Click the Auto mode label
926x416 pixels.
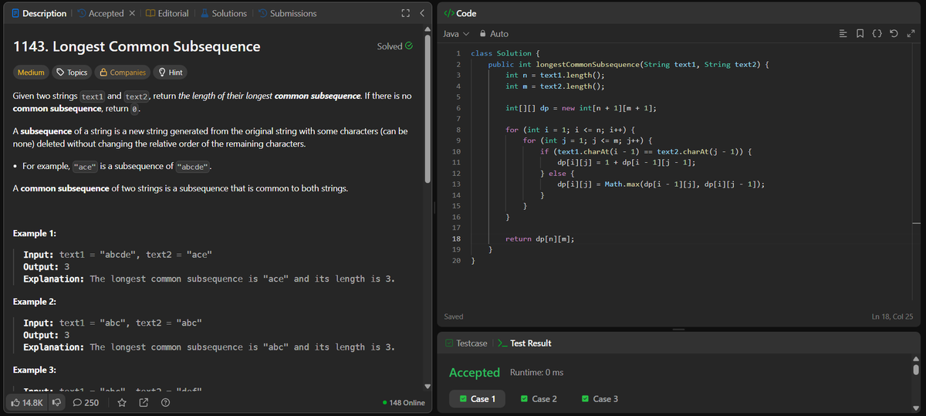(499, 34)
